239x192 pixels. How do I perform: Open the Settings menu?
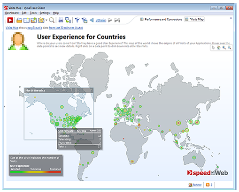pyautogui.click(x=45, y=13)
